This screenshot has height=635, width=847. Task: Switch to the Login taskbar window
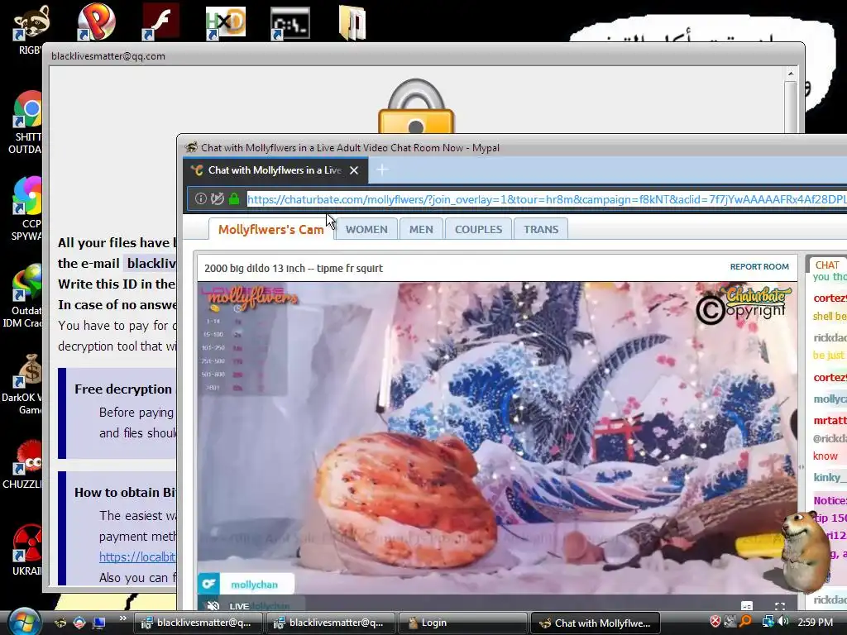(462, 623)
